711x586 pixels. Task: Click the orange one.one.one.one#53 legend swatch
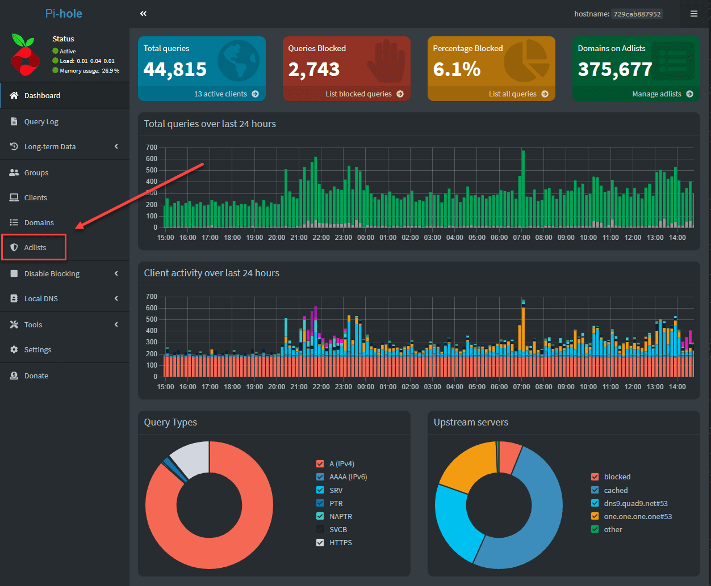(x=595, y=517)
